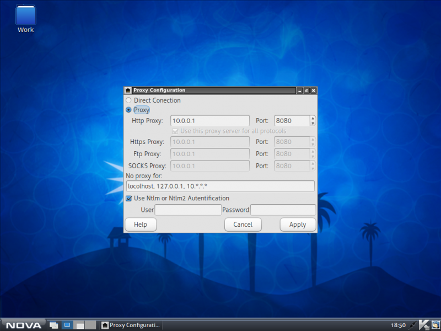Click the 18:50 clock in the panel
Screen dimensions: 441x331
(398, 325)
